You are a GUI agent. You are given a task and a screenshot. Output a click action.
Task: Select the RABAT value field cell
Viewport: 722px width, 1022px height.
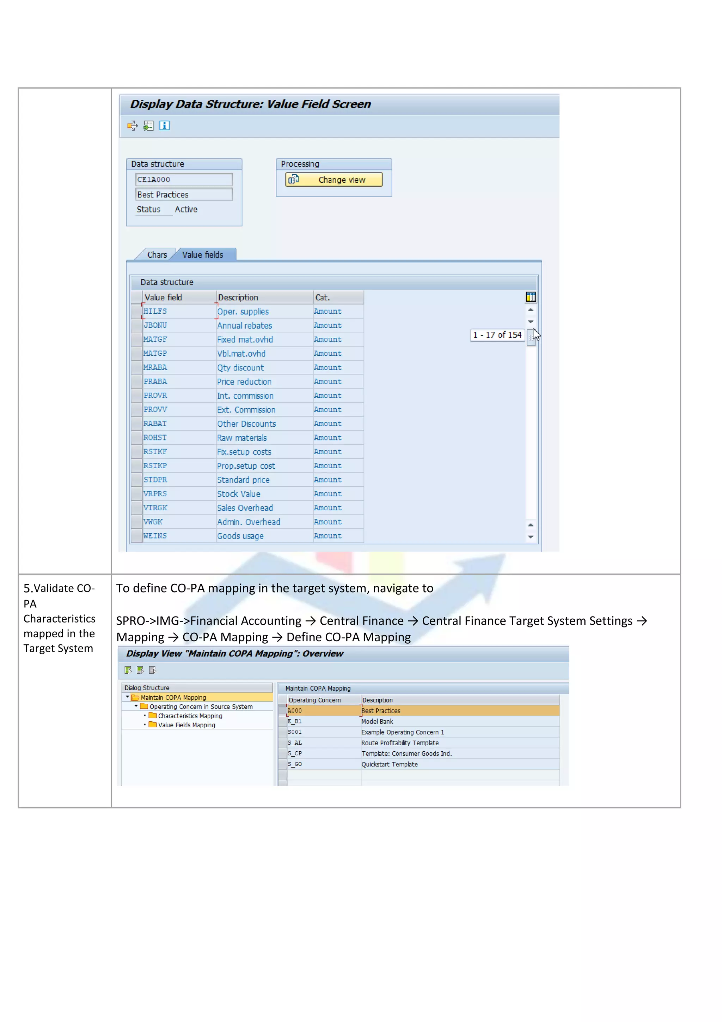(x=179, y=424)
